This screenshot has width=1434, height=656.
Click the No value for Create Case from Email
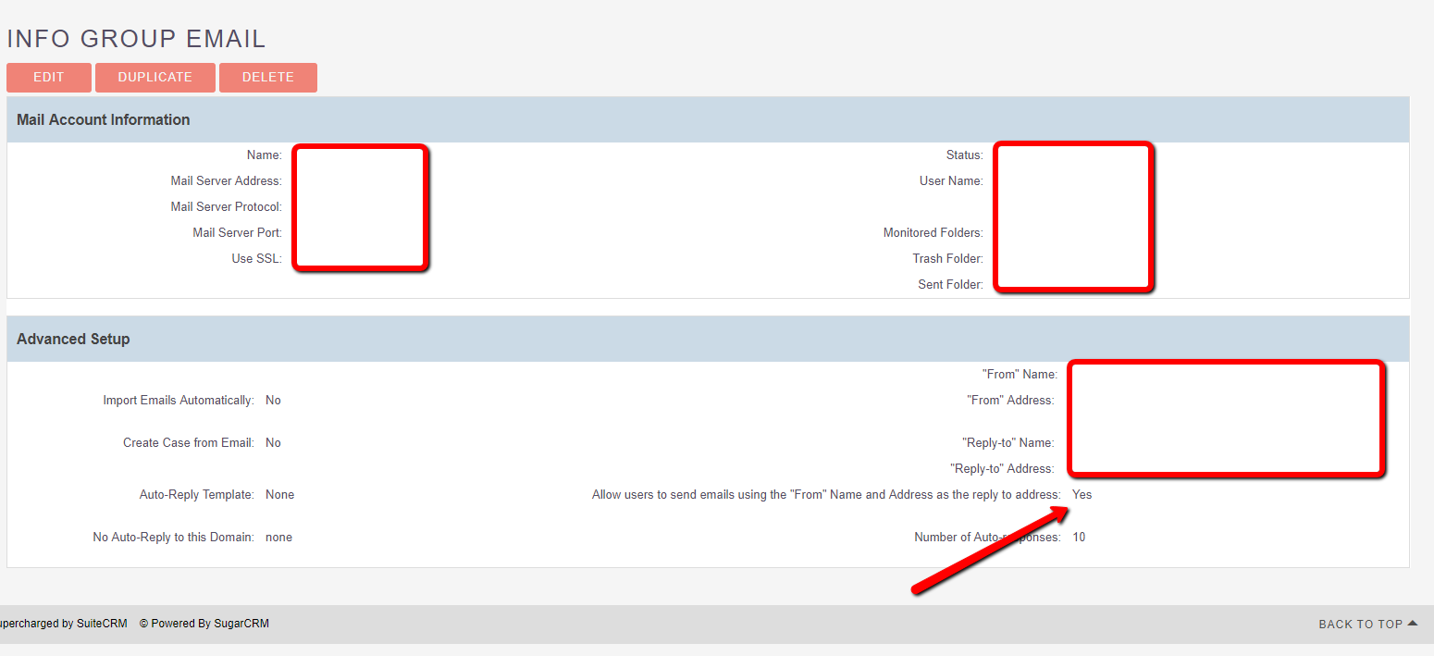[273, 443]
